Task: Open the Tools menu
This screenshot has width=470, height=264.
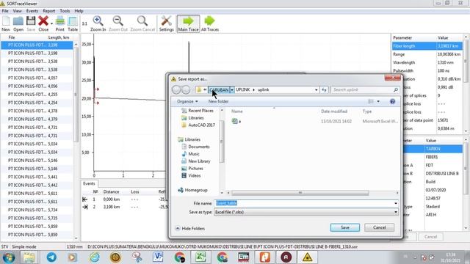Action: [65, 11]
